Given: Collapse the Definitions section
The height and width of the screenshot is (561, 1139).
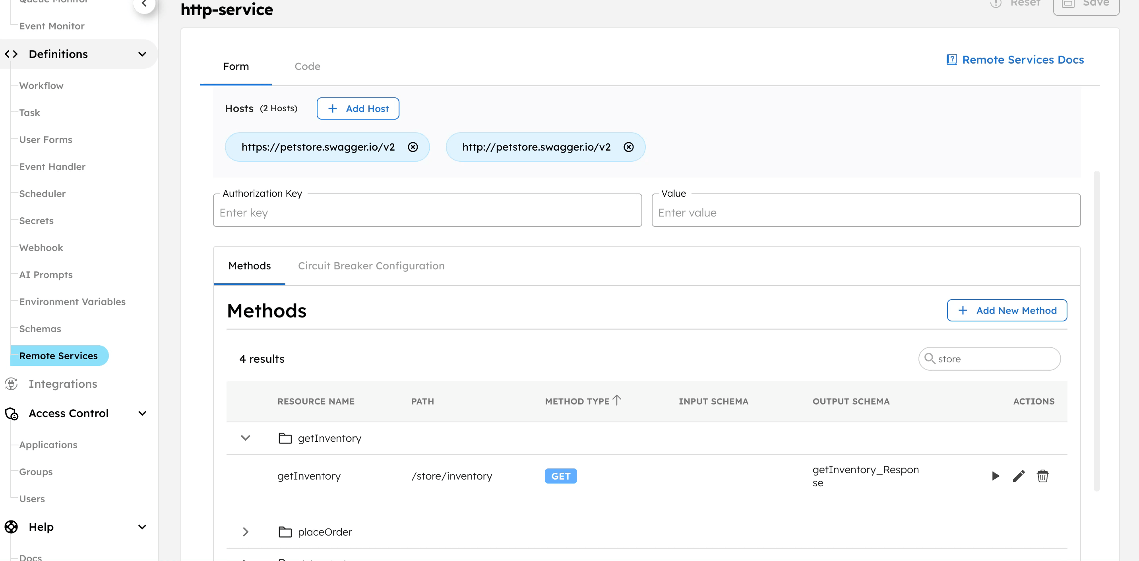Looking at the screenshot, I should click(141, 54).
